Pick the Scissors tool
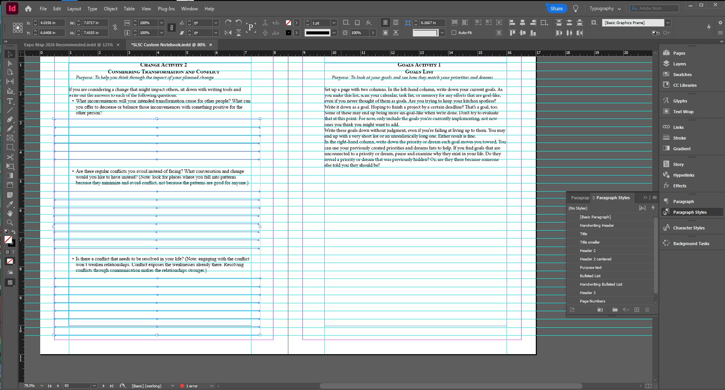This screenshot has height=390, width=725. tap(10, 157)
